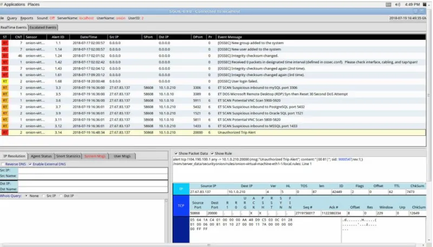The image size is (433, 247).
Task: Click RT status of PostgreSQL port 5432 row
Action: click(x=5, y=107)
